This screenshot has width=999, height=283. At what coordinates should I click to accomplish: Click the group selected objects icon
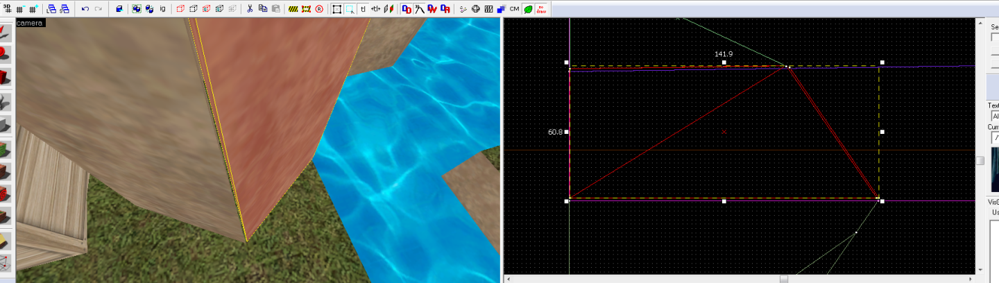coord(137,9)
